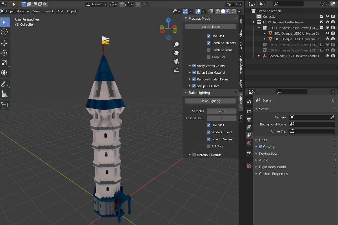
Task: Toggle the Apply Vertex Colors checkbox
Action: pos(194,66)
